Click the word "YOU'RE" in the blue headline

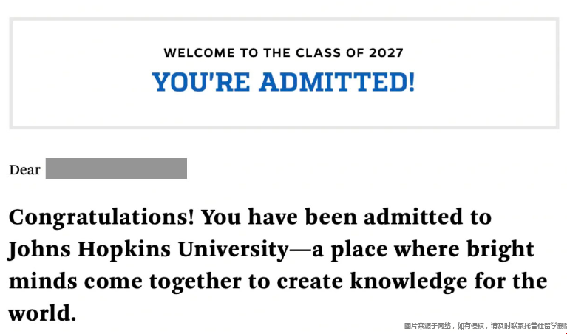pyautogui.click(x=201, y=82)
